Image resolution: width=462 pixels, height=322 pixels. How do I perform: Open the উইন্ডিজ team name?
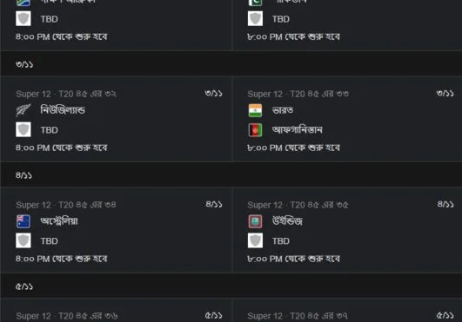[x=287, y=221]
